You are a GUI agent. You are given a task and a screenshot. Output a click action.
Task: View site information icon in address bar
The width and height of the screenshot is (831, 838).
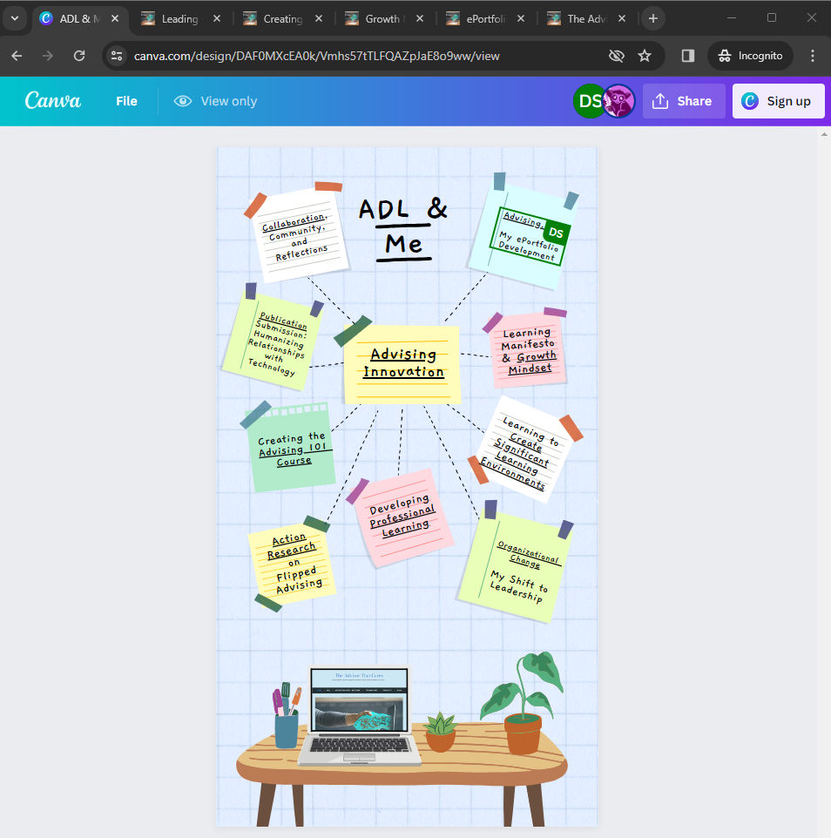[118, 56]
